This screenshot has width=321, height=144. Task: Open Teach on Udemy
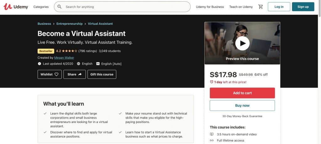(241, 7)
